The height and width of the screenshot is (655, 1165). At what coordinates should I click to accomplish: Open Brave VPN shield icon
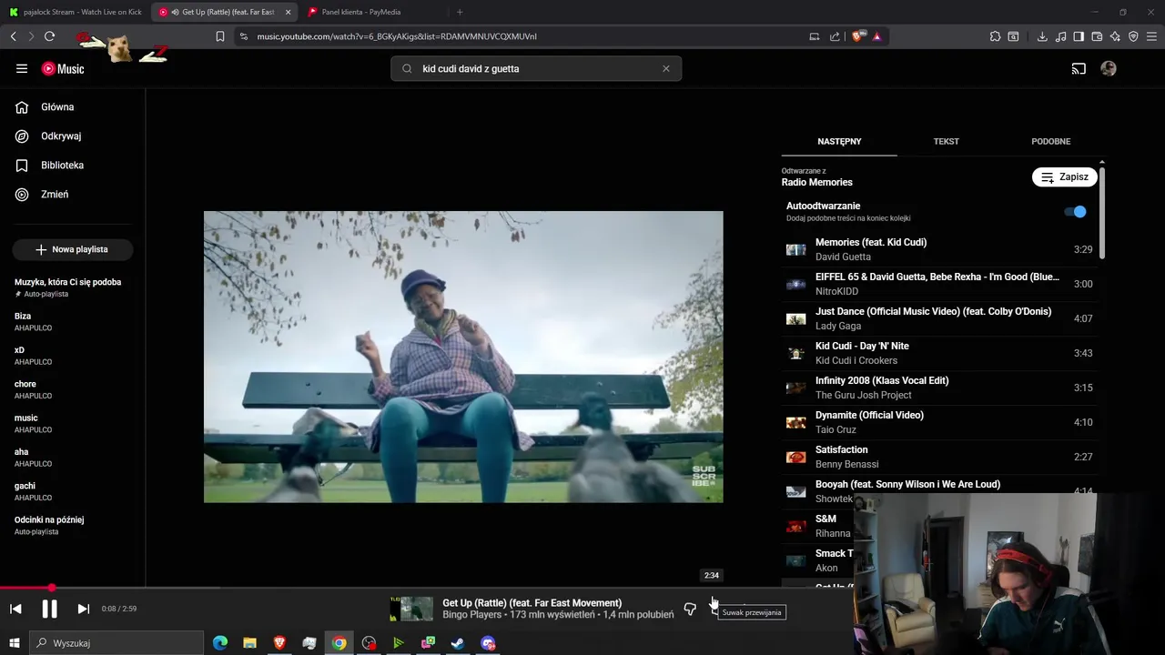point(1133,36)
